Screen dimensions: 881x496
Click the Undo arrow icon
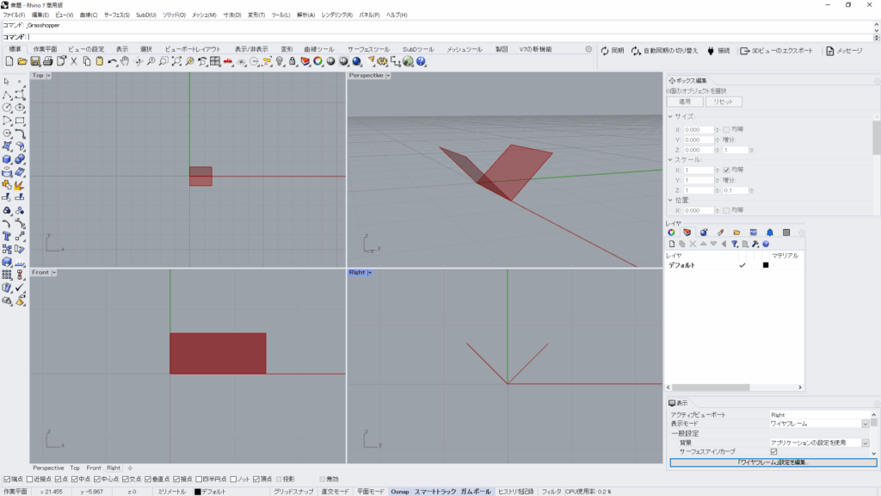click(x=113, y=61)
